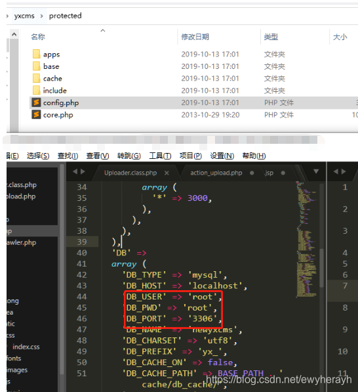Viewport: 358px width, 392px height.
Task: Select the apps folder name
Action: pos(51,54)
